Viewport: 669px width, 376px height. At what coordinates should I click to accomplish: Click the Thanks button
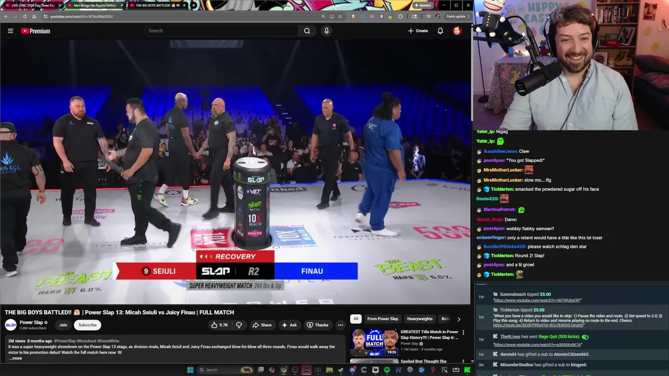pyautogui.click(x=318, y=325)
